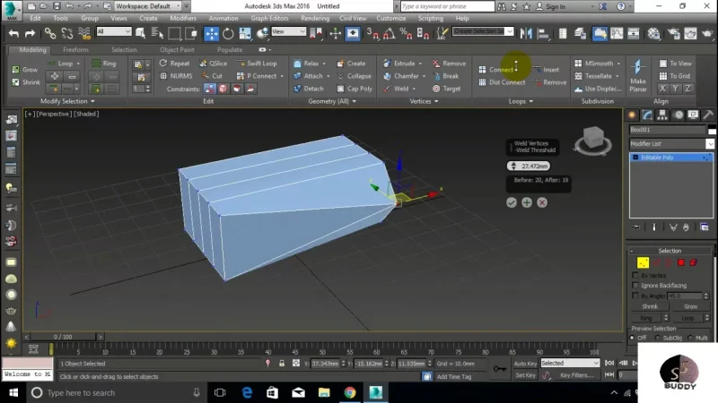Confirm weld with the OK checkmark
Viewport: 718px width, 403px height.
512,203
